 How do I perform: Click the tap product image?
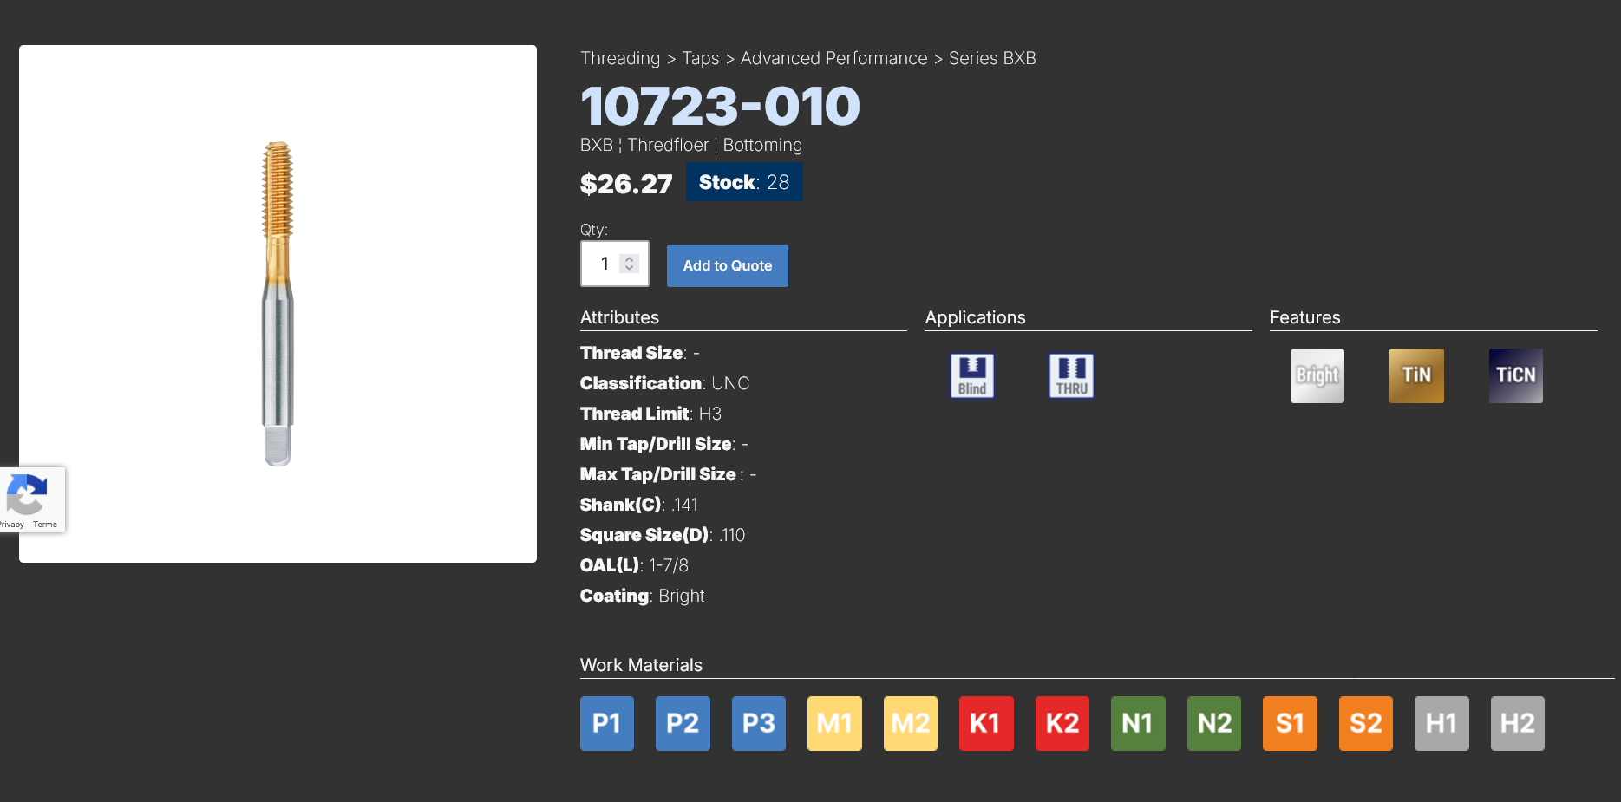coord(278,303)
